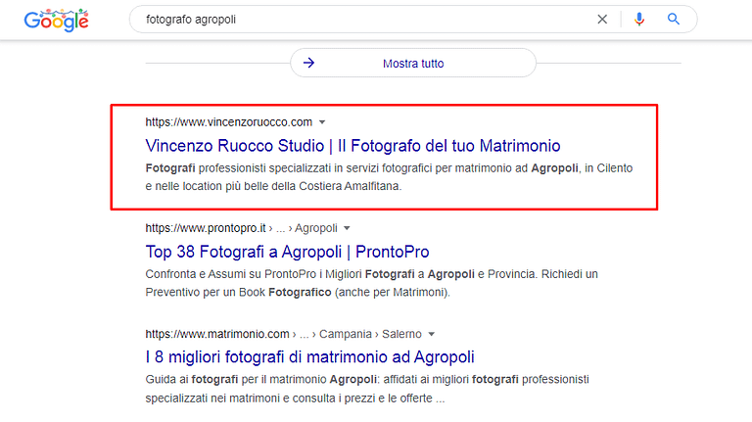
Task: Open 'Top 38 Fotografi a Agropoli | ProntoPro' result
Action: pos(287,252)
